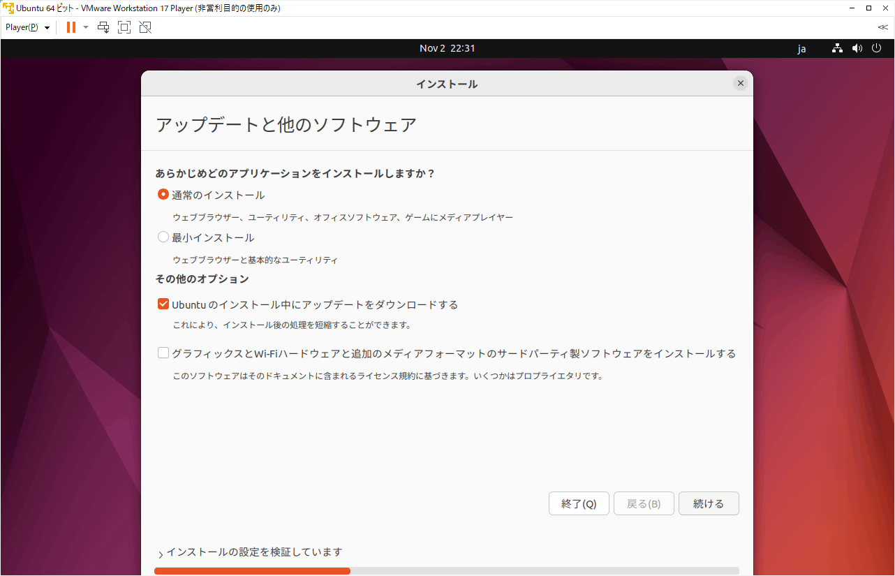Image resolution: width=895 pixels, height=576 pixels.
Task: Toggle the Unity mode icon in the VMware toolbar
Action: (145, 27)
